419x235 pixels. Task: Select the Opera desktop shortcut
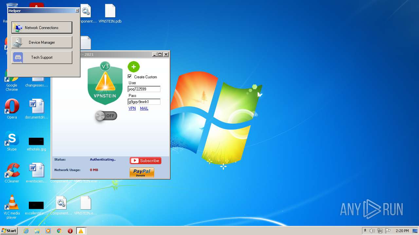[x=12, y=109]
